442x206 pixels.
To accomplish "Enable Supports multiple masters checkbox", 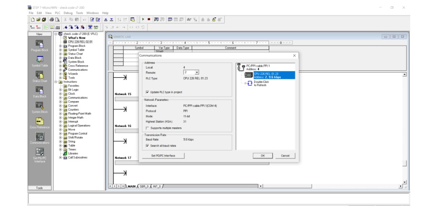I will [147, 128].
